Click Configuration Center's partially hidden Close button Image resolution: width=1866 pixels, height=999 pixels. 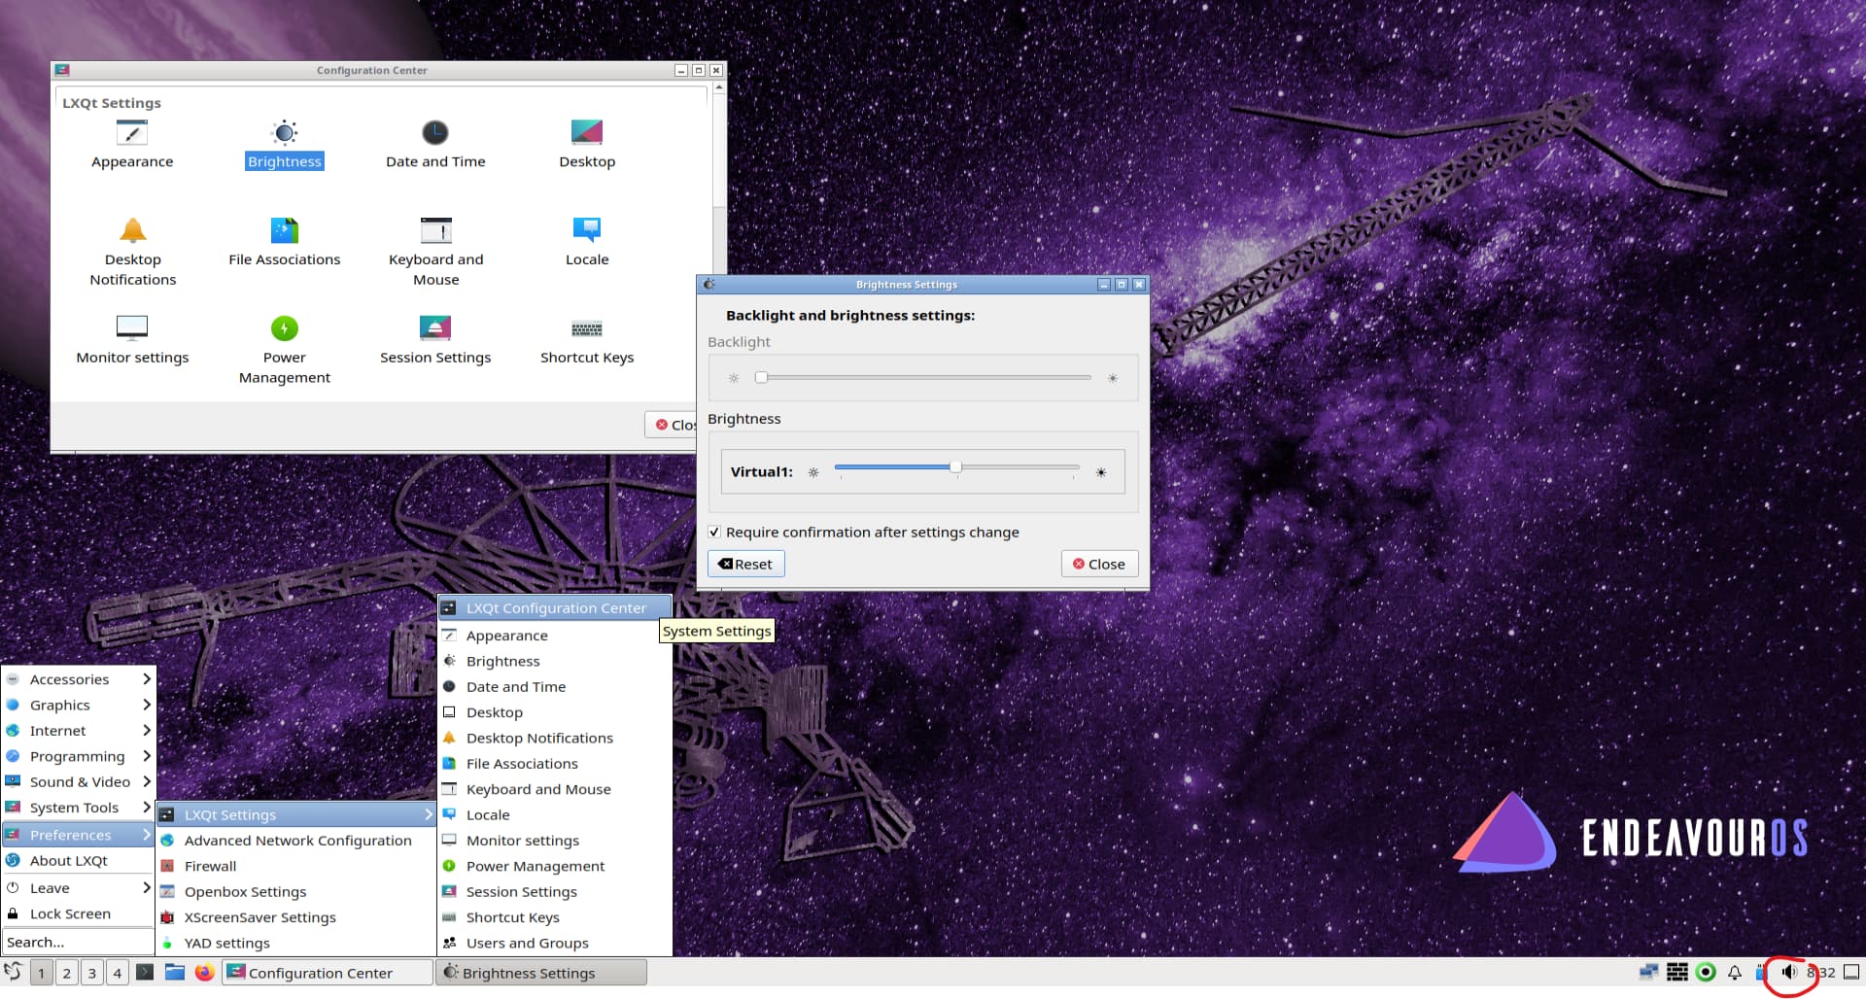click(x=672, y=425)
